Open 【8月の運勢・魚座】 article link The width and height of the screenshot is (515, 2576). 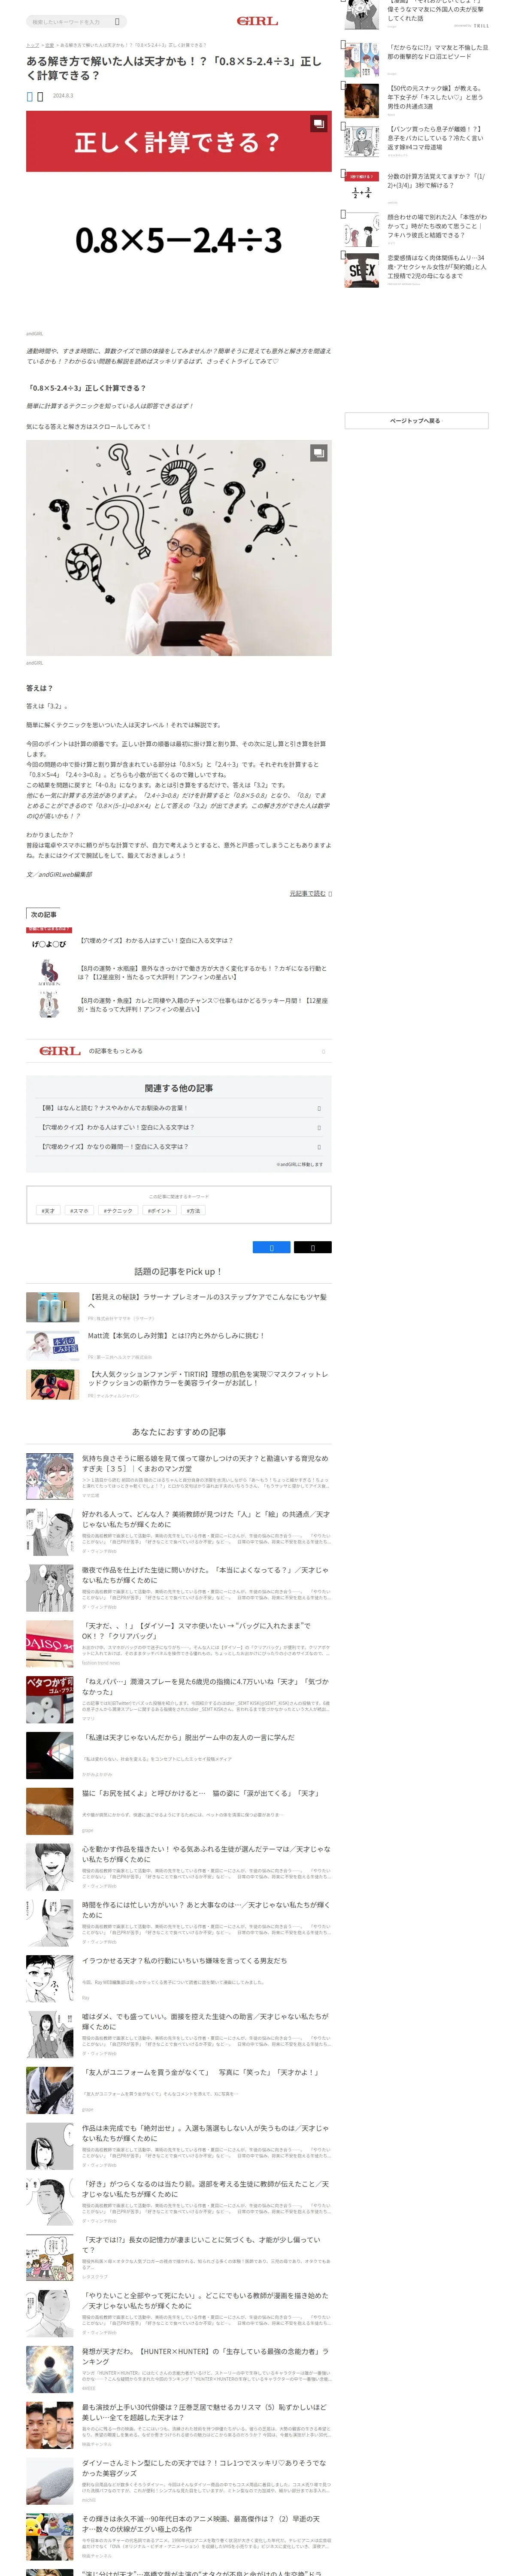pos(203,1004)
